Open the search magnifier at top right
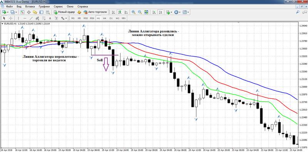The width and height of the screenshot is (308, 152). pyautogui.click(x=298, y=12)
